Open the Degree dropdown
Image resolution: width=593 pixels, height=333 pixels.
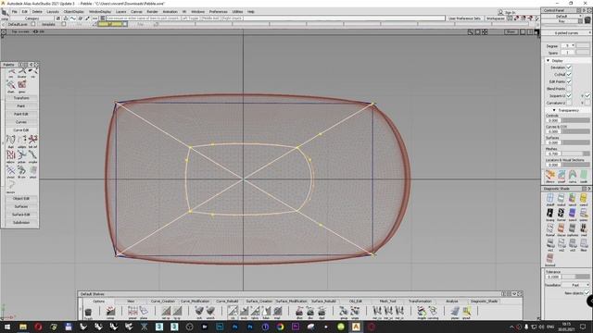[x=568, y=45]
